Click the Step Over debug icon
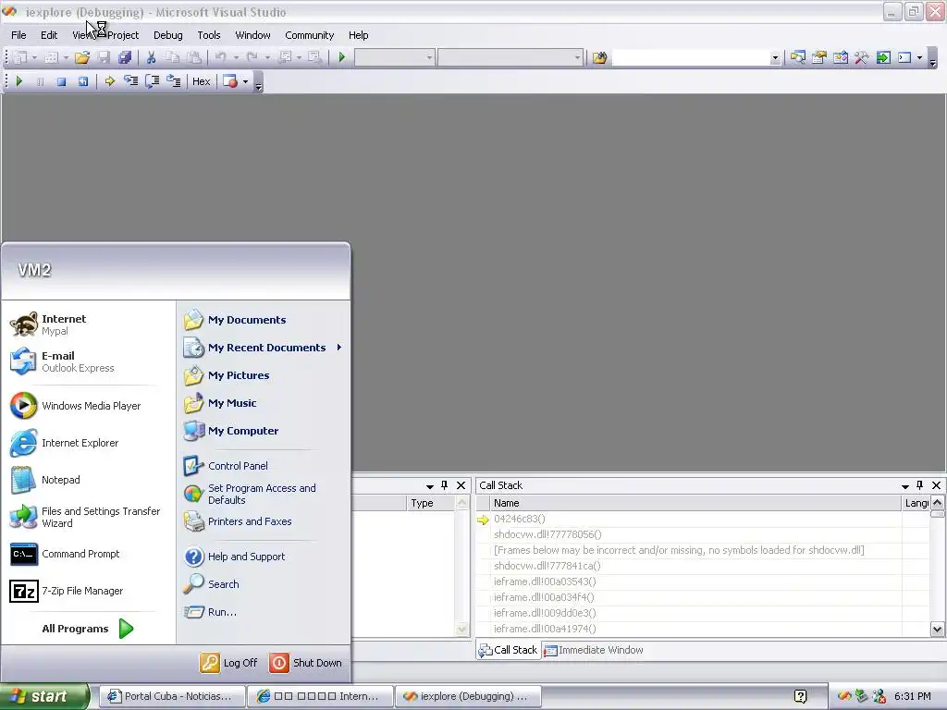 tap(153, 81)
